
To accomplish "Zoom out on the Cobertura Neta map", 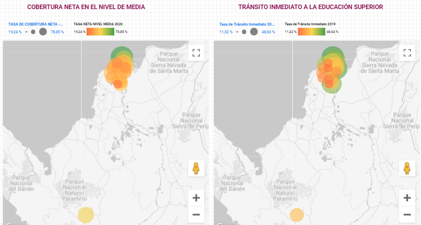I will coord(196,215).
